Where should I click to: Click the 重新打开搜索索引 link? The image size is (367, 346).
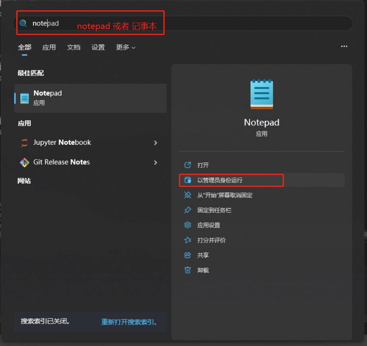[x=129, y=322]
